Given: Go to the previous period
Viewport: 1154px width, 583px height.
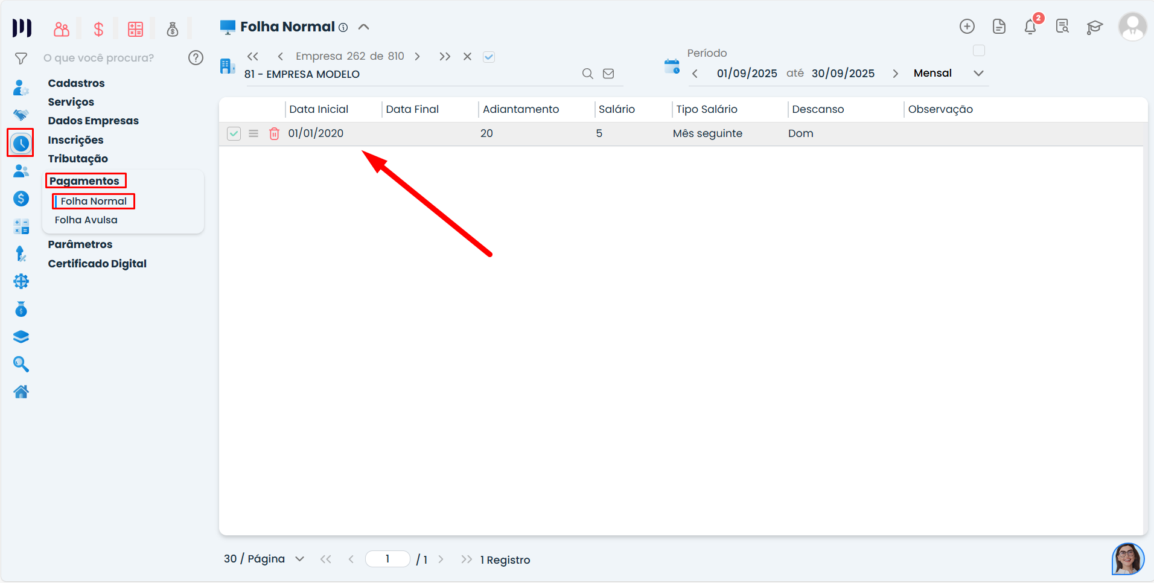Looking at the screenshot, I should [695, 74].
